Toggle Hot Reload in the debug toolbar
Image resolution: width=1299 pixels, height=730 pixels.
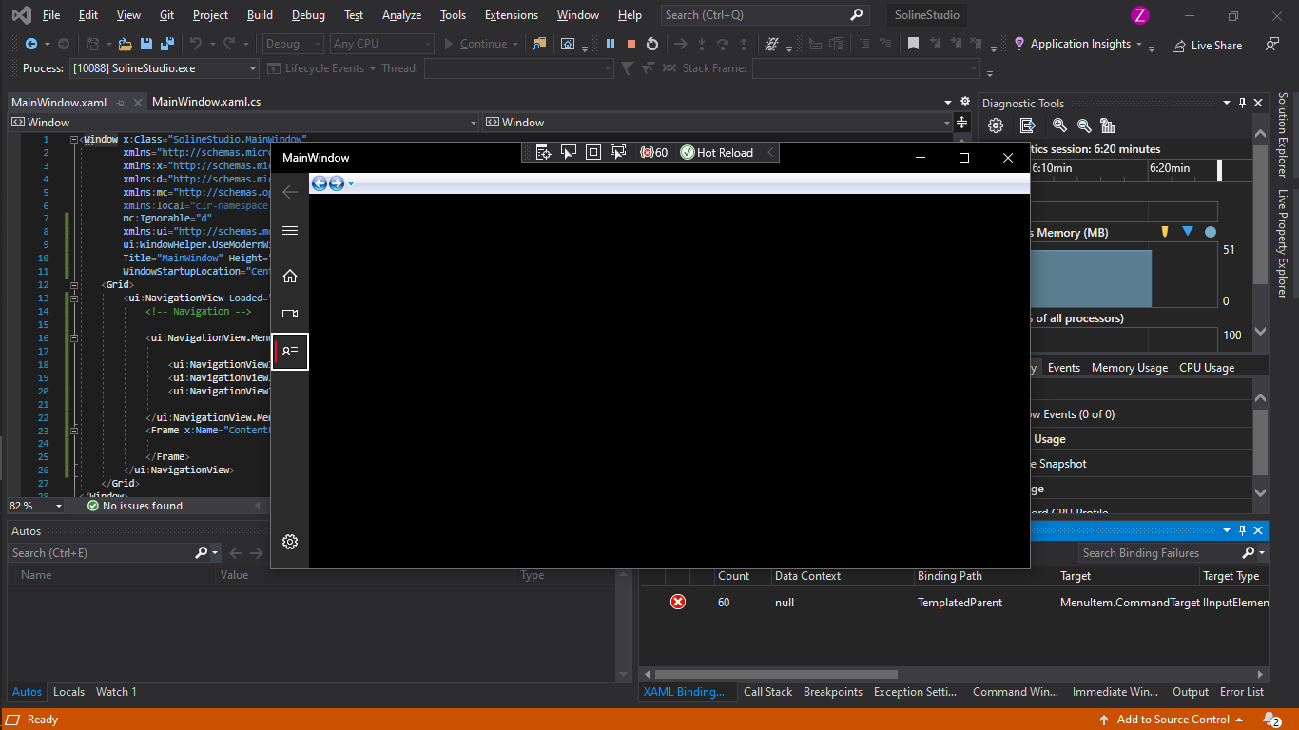click(x=716, y=152)
